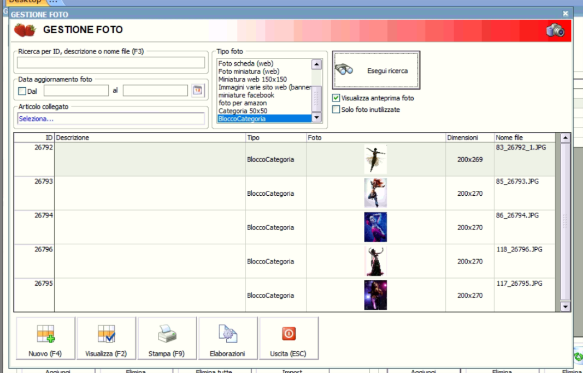The height and width of the screenshot is (373, 583).
Task: Click the camera icon in the header
Action: (556, 30)
